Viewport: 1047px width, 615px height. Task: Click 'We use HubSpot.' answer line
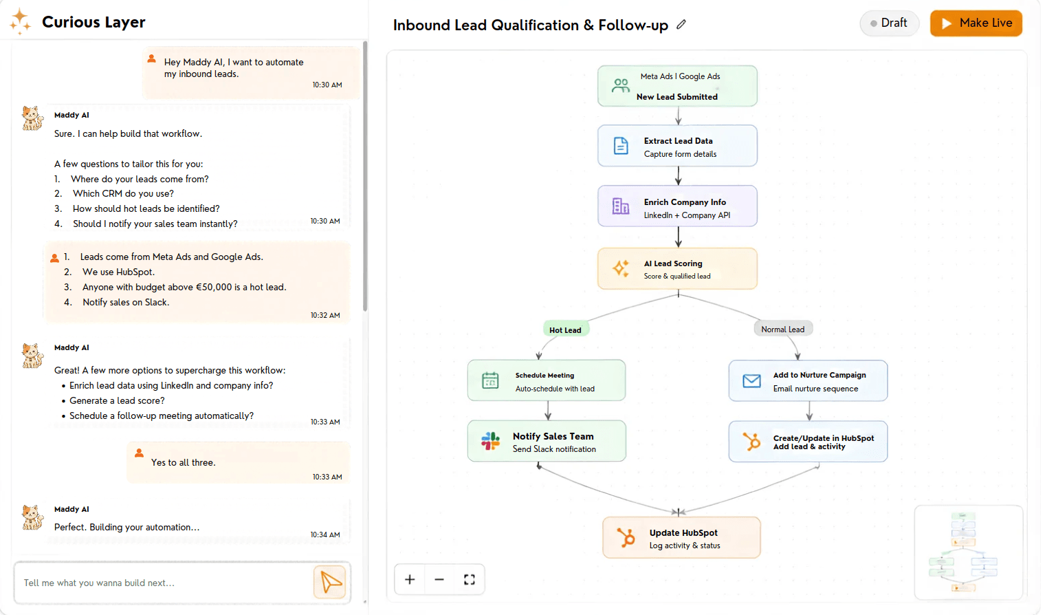coord(118,272)
